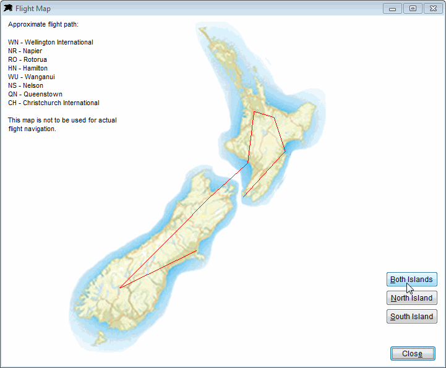Close the Flight Map dialog
The image size is (446, 368).
(413, 354)
